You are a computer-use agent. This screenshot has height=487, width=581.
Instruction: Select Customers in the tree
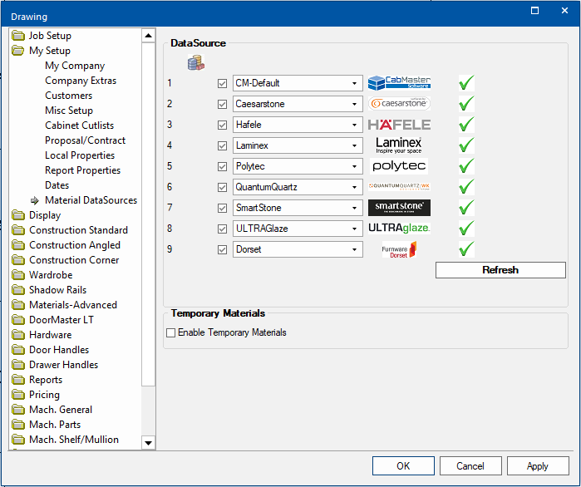[68, 96]
